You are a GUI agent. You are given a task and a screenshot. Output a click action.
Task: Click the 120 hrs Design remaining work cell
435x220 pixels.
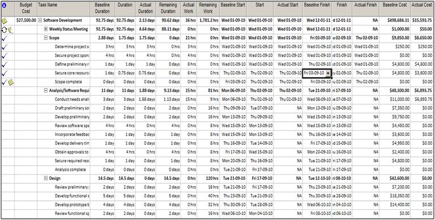click(208, 179)
